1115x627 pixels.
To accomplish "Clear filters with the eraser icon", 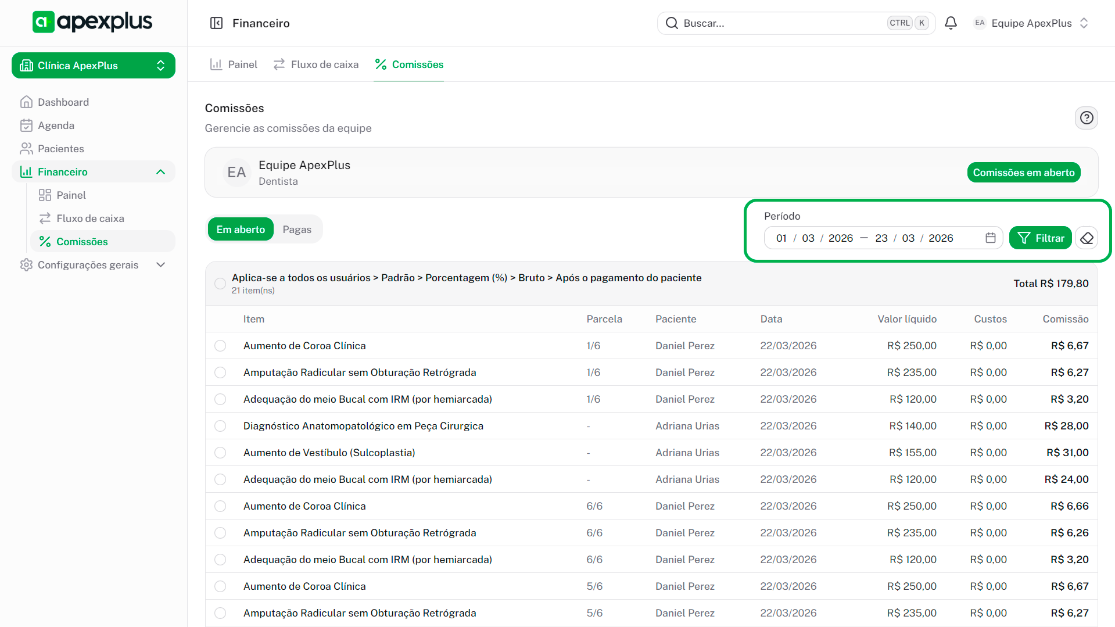I will click(1087, 238).
